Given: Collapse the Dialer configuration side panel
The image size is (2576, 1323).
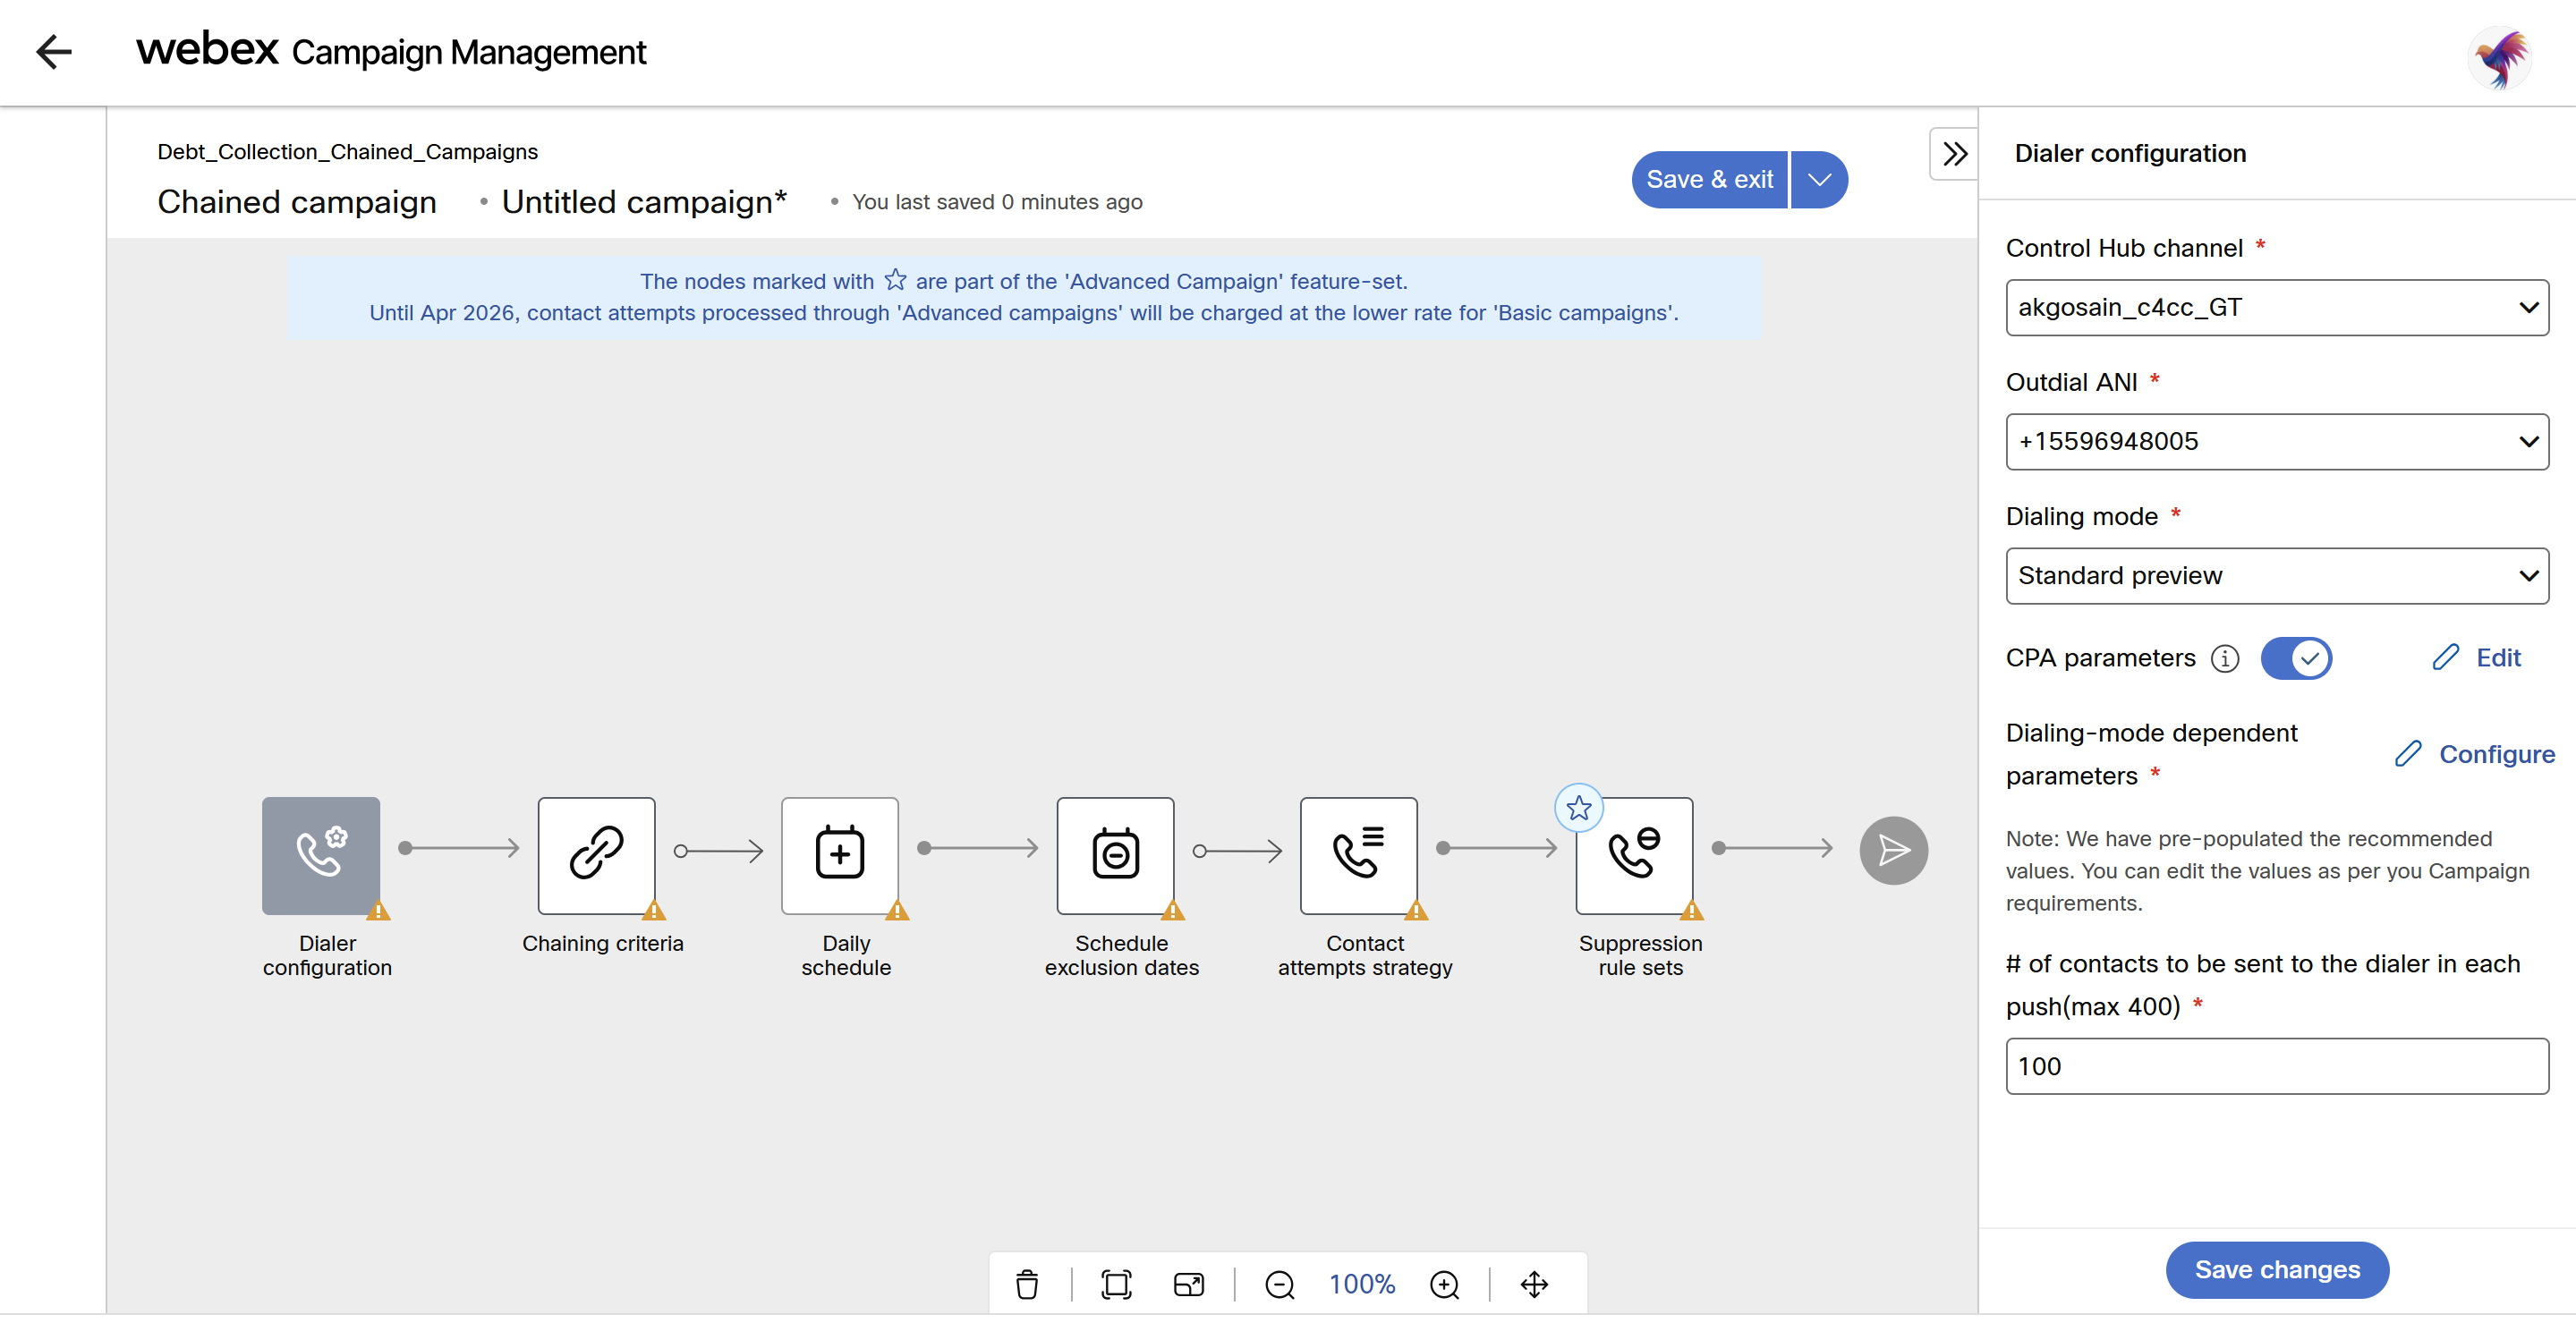Looking at the screenshot, I should pyautogui.click(x=1954, y=153).
